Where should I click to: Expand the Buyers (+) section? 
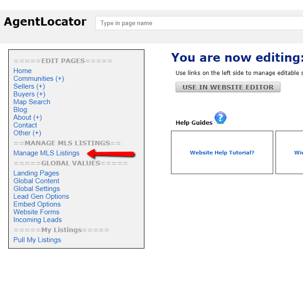[x=29, y=94]
